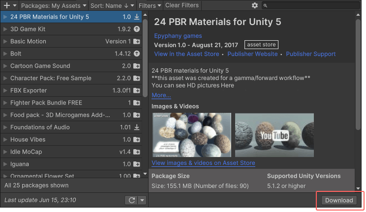Click the add package plus icon
This screenshot has width=366, height=212.
pos(7,5)
